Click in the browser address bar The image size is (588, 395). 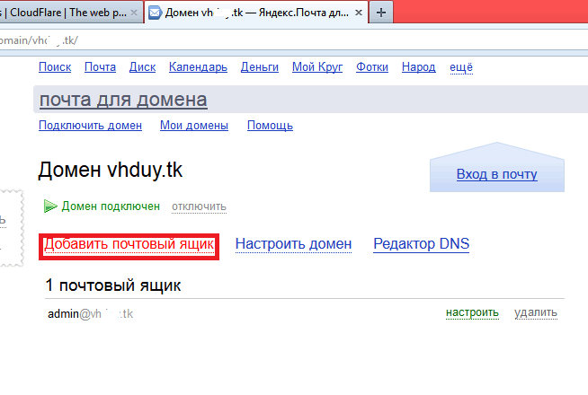point(270,41)
